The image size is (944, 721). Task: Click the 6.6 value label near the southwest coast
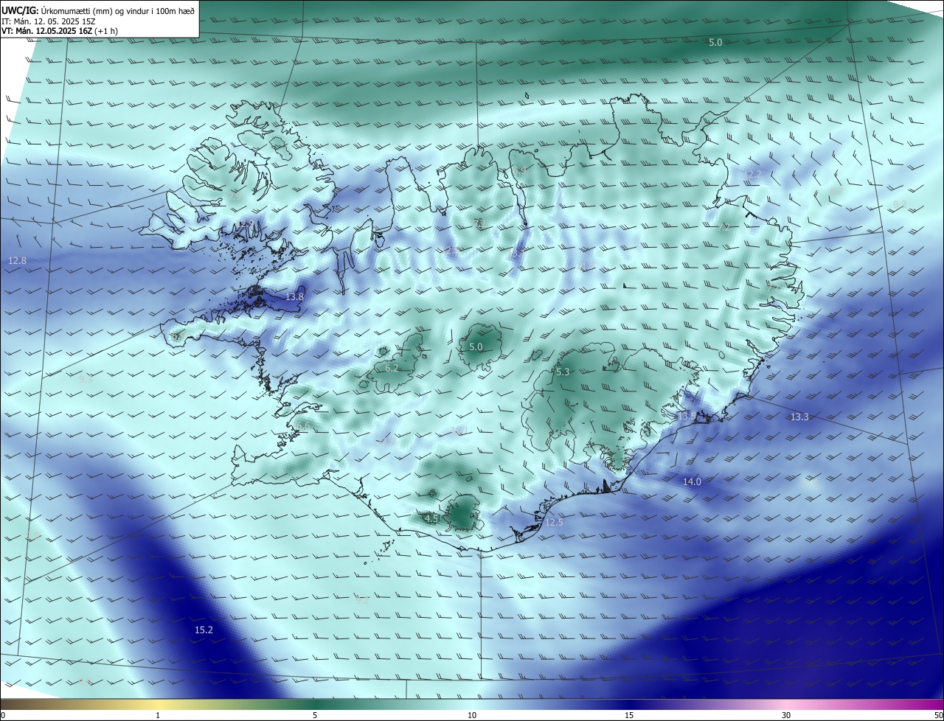303,427
